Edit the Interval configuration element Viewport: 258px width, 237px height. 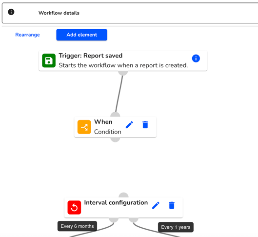pyautogui.click(x=156, y=205)
